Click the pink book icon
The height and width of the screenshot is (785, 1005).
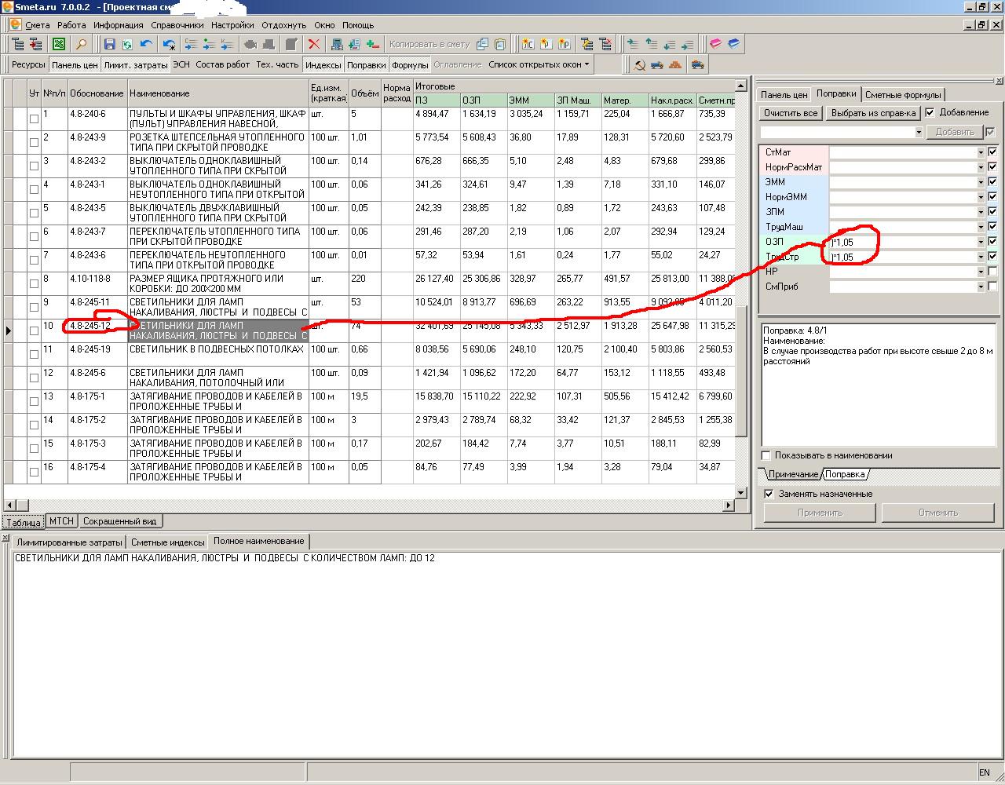click(715, 44)
